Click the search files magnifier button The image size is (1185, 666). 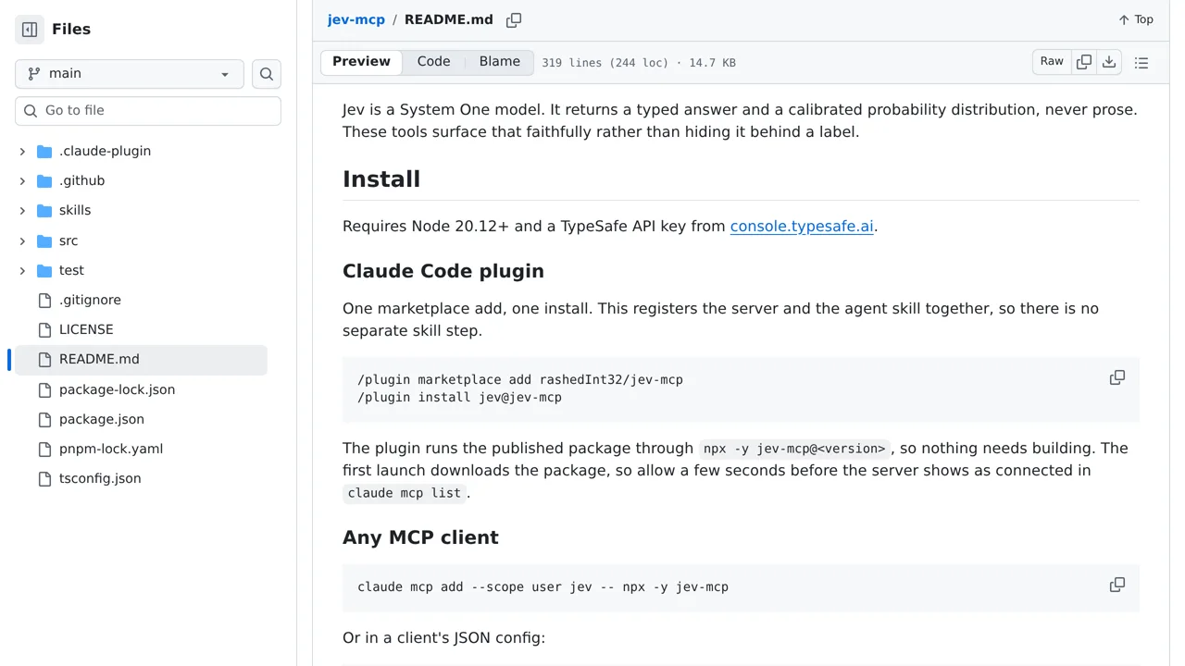point(267,74)
